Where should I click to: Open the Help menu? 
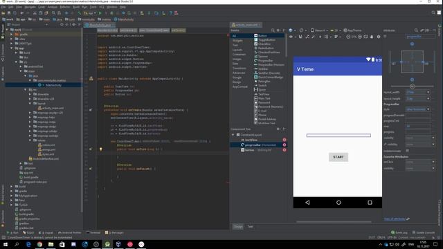point(123,7)
